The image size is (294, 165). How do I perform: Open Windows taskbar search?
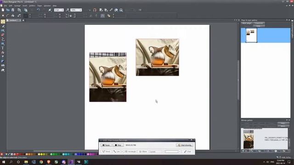[11, 162]
